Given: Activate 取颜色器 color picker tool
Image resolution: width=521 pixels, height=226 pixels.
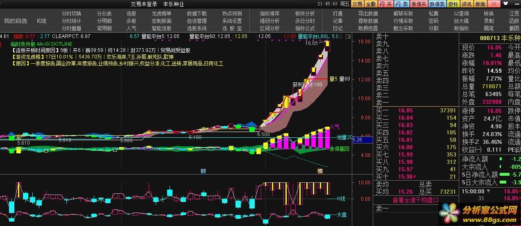Looking at the screenshot, I should pyautogui.click(x=368, y=28).
